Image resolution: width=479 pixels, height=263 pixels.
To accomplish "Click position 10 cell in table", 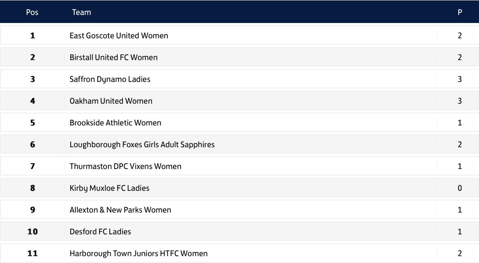I will tap(33, 232).
